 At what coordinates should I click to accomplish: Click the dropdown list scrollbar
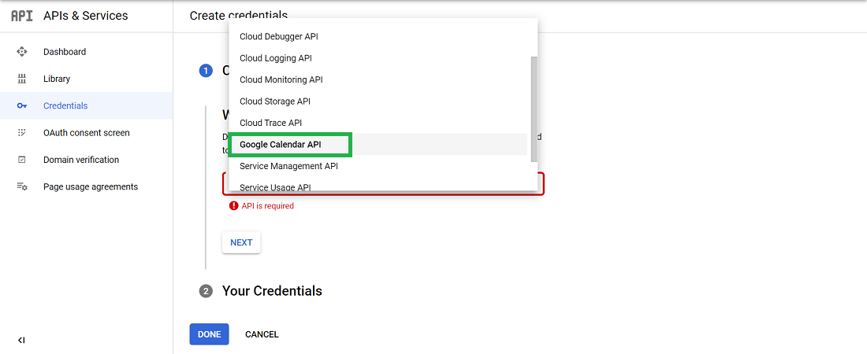534,109
